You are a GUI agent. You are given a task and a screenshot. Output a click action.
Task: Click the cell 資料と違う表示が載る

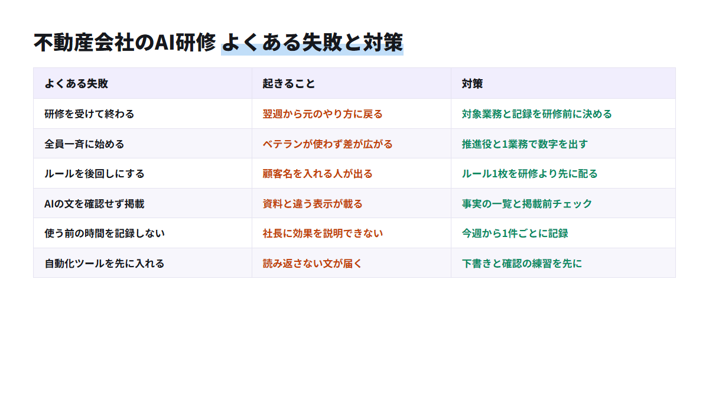coord(352,203)
